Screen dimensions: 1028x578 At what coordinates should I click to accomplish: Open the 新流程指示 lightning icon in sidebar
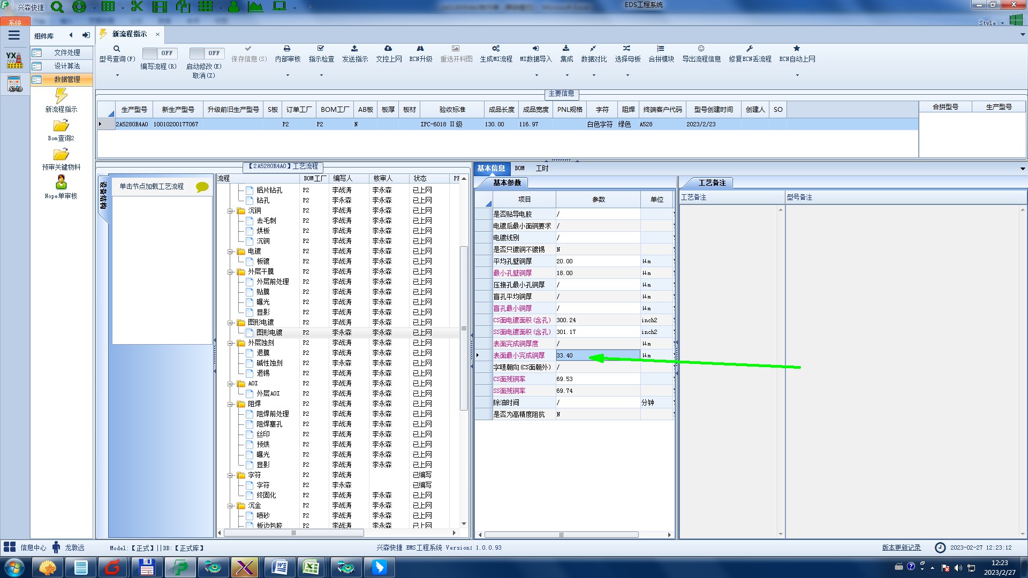point(61,96)
